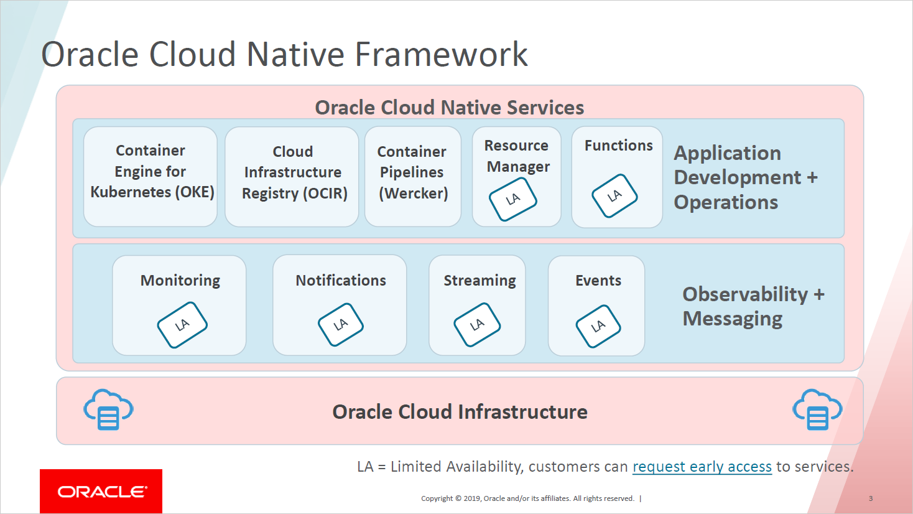Click the 'Functions' label
913x514 pixels.
click(x=619, y=146)
